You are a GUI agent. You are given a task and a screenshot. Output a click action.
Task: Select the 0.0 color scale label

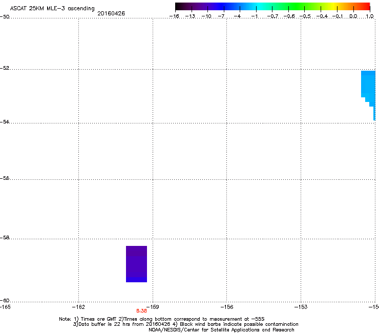click(x=353, y=16)
